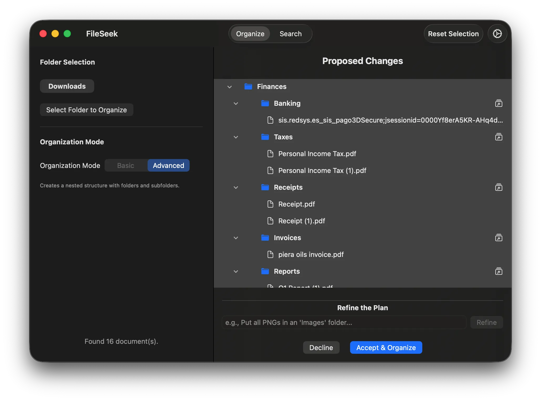The image size is (541, 401).
Task: Focus the Refine the Plan text field
Action: click(x=344, y=323)
